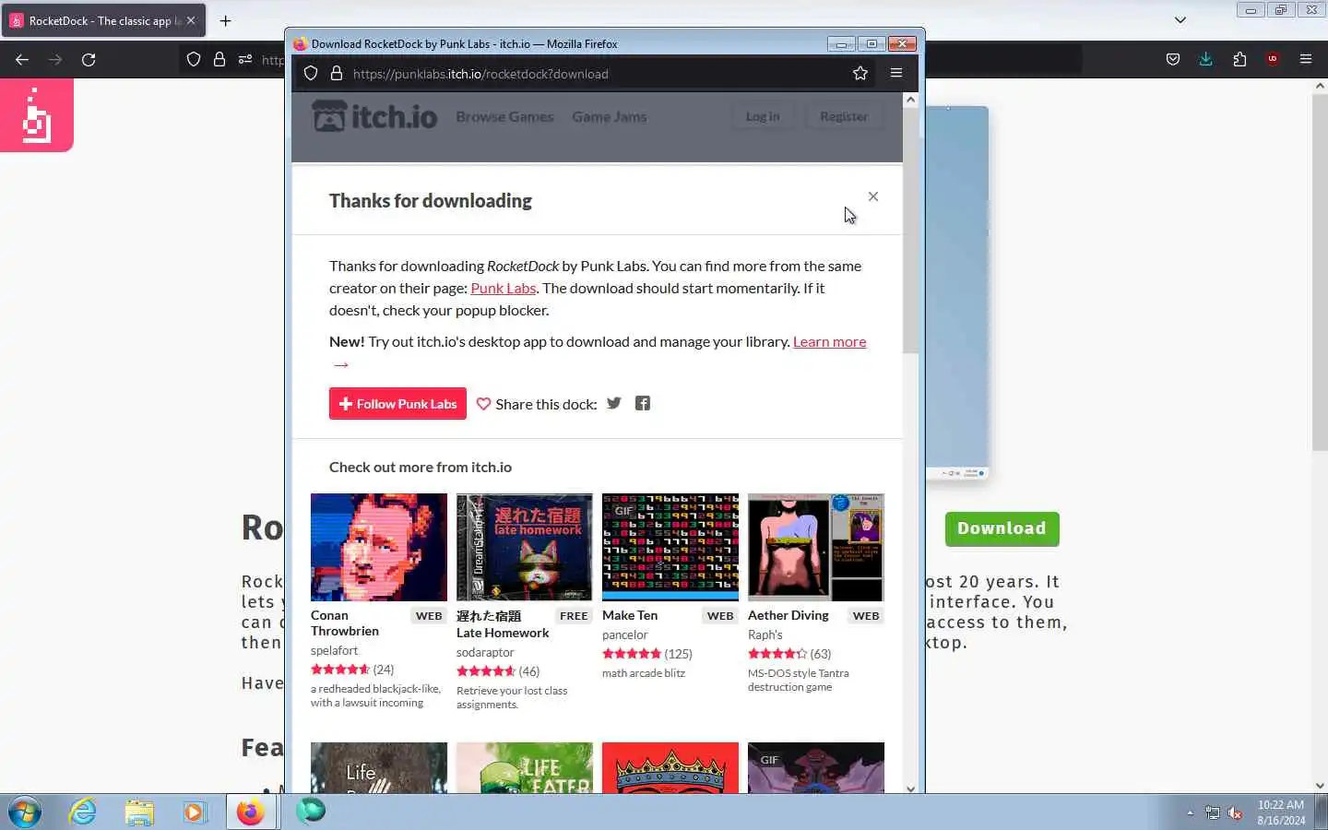
Task: Open popup window's hamburger menu
Action: 896,74
